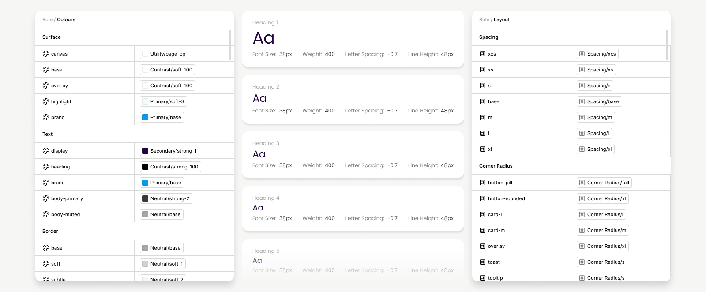The height and width of the screenshot is (292, 706).
Task: Click the palette icon in Surface base row
Action: [45, 70]
